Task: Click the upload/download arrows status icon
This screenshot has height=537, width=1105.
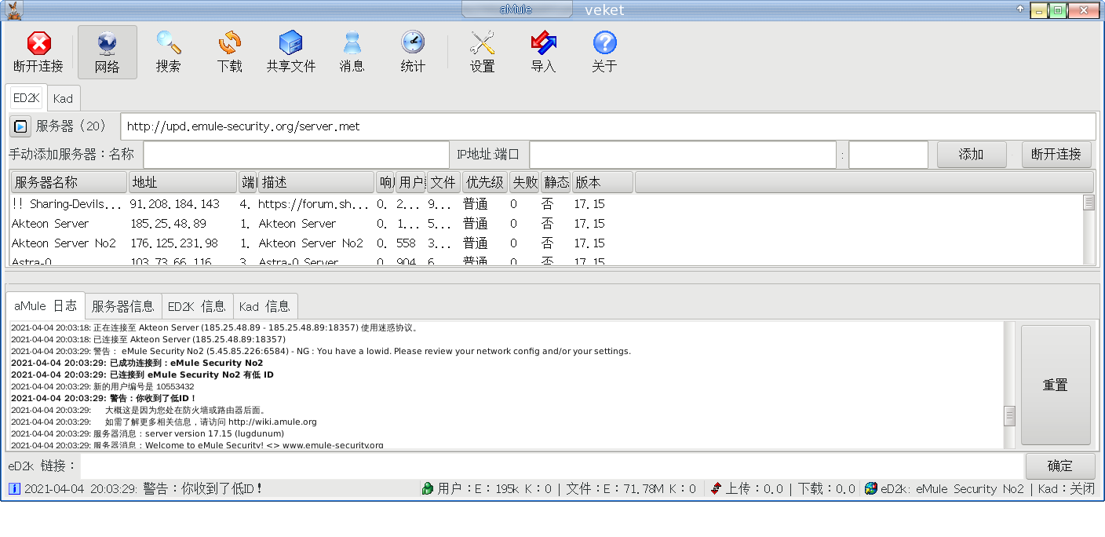Action: [x=716, y=488]
